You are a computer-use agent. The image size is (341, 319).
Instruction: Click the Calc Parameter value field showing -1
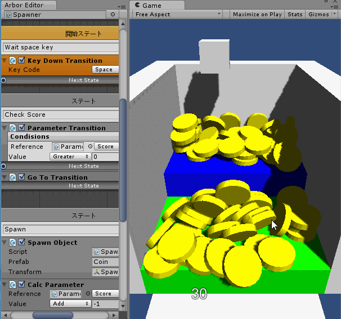click(x=105, y=304)
